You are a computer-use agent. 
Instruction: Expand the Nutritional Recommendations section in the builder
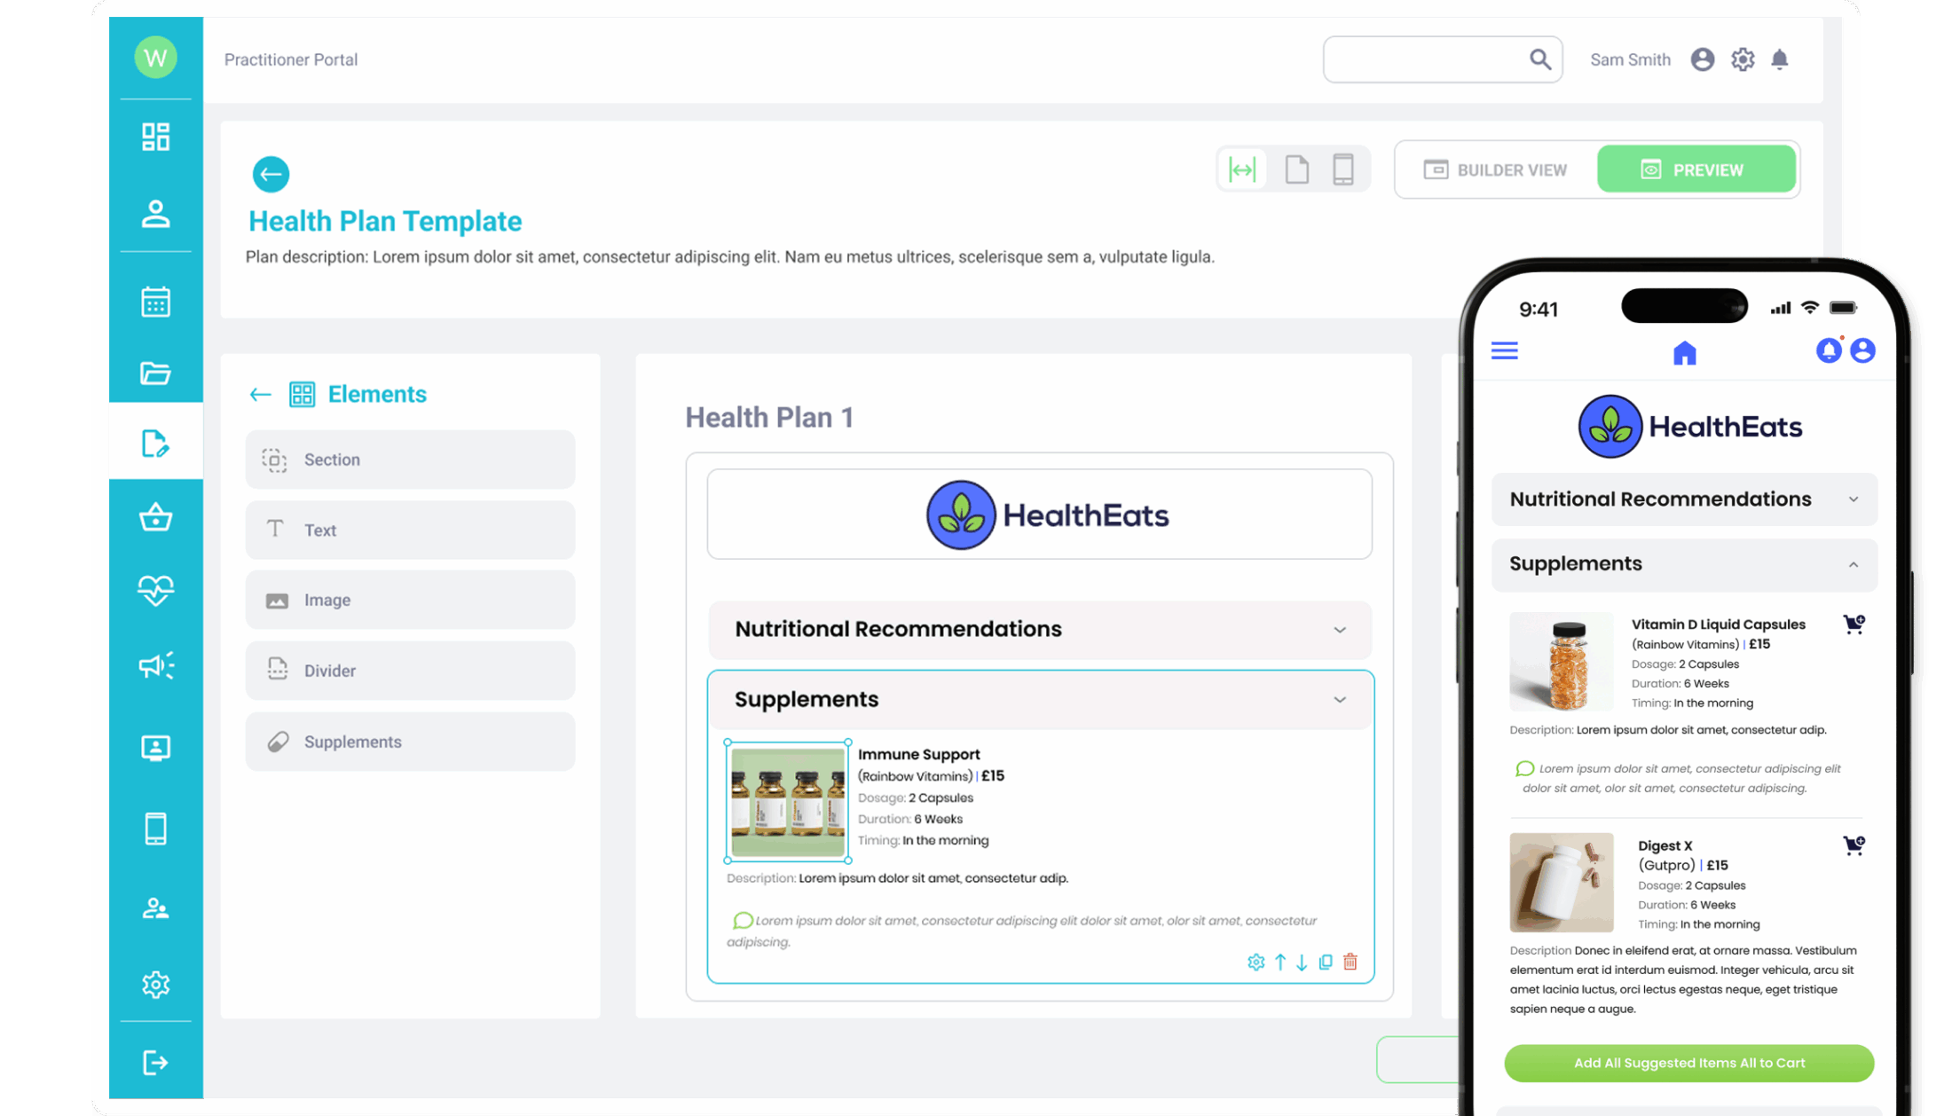pyautogui.click(x=1340, y=630)
